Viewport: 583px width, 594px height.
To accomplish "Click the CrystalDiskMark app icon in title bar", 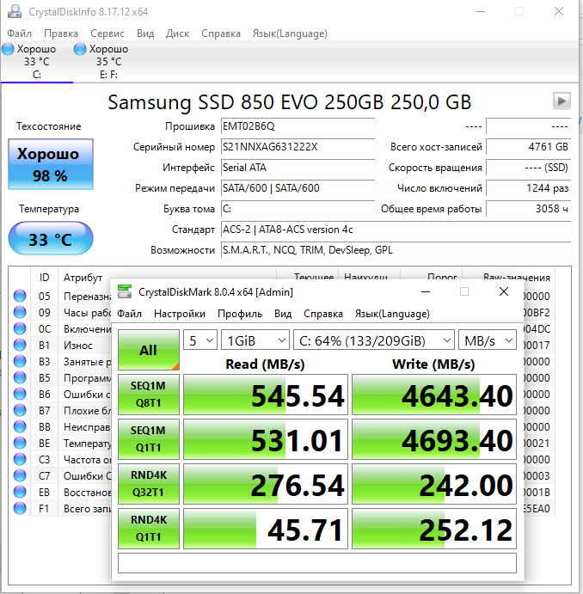I will pos(125,291).
